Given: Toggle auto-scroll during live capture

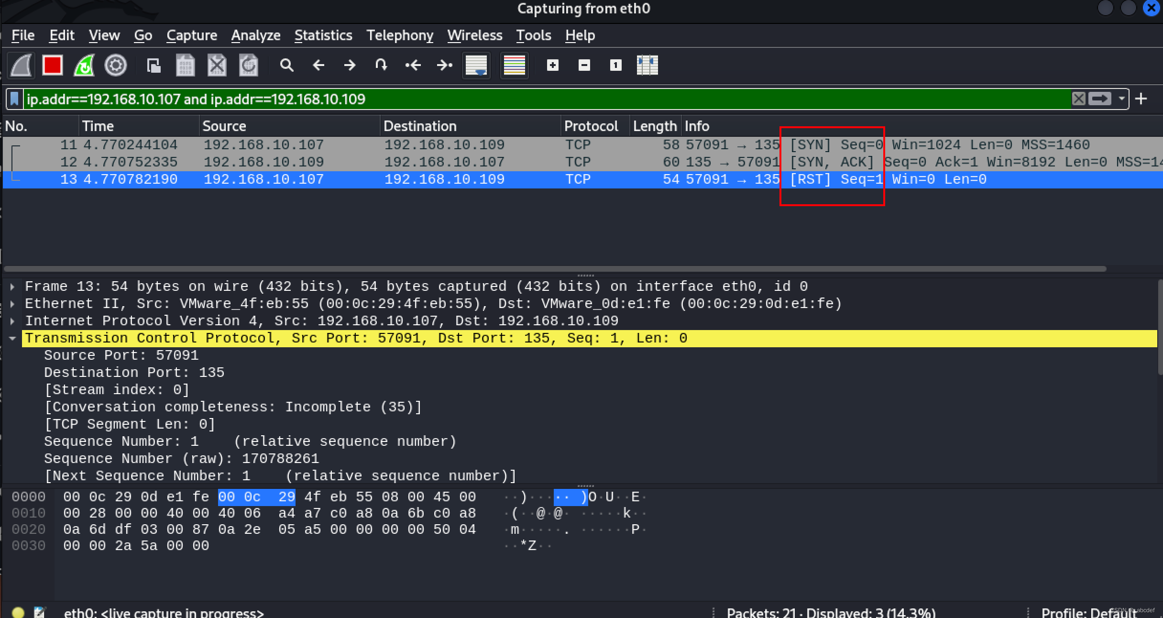Looking at the screenshot, I should pyautogui.click(x=476, y=65).
